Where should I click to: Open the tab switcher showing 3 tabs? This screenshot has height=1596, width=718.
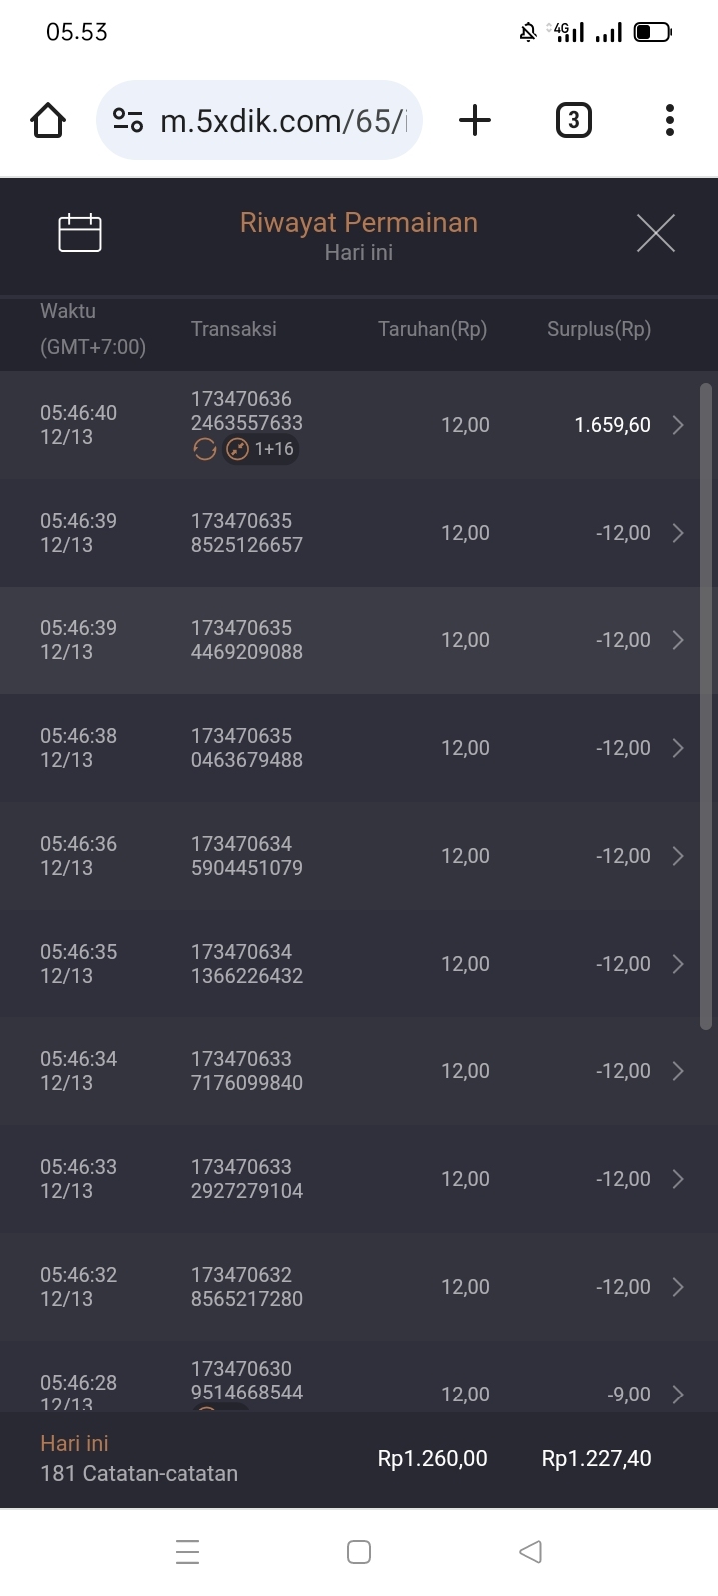click(x=573, y=121)
